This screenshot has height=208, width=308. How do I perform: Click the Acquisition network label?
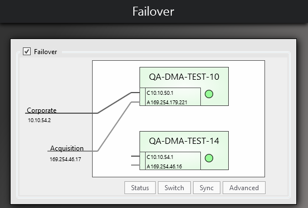click(67, 148)
